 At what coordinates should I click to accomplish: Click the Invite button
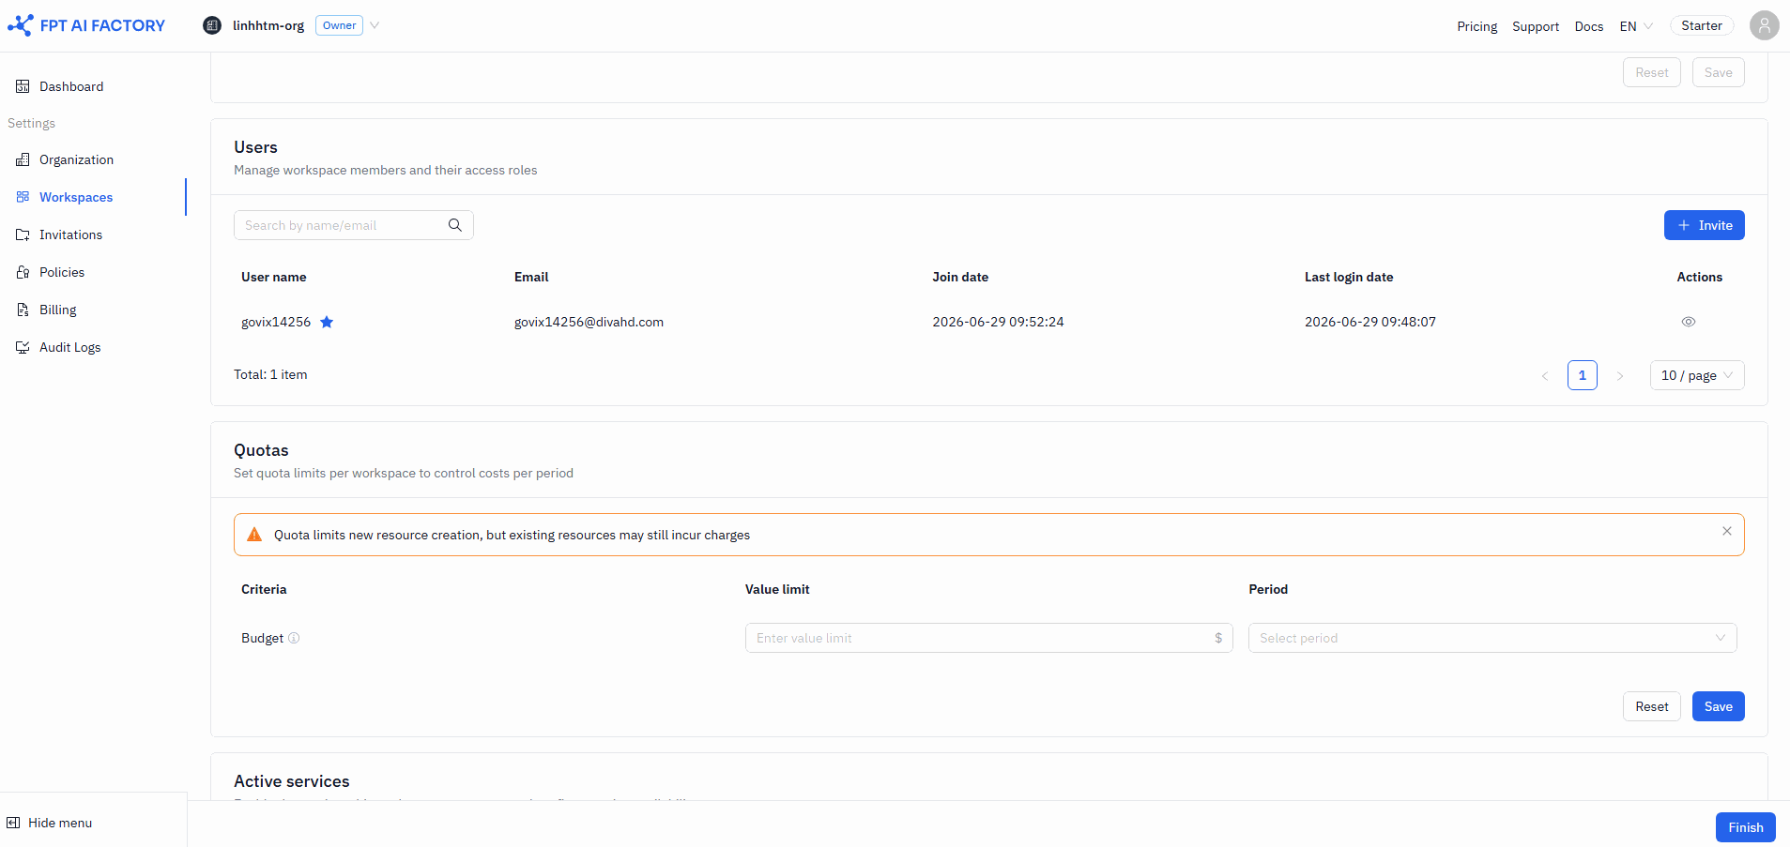pos(1704,225)
